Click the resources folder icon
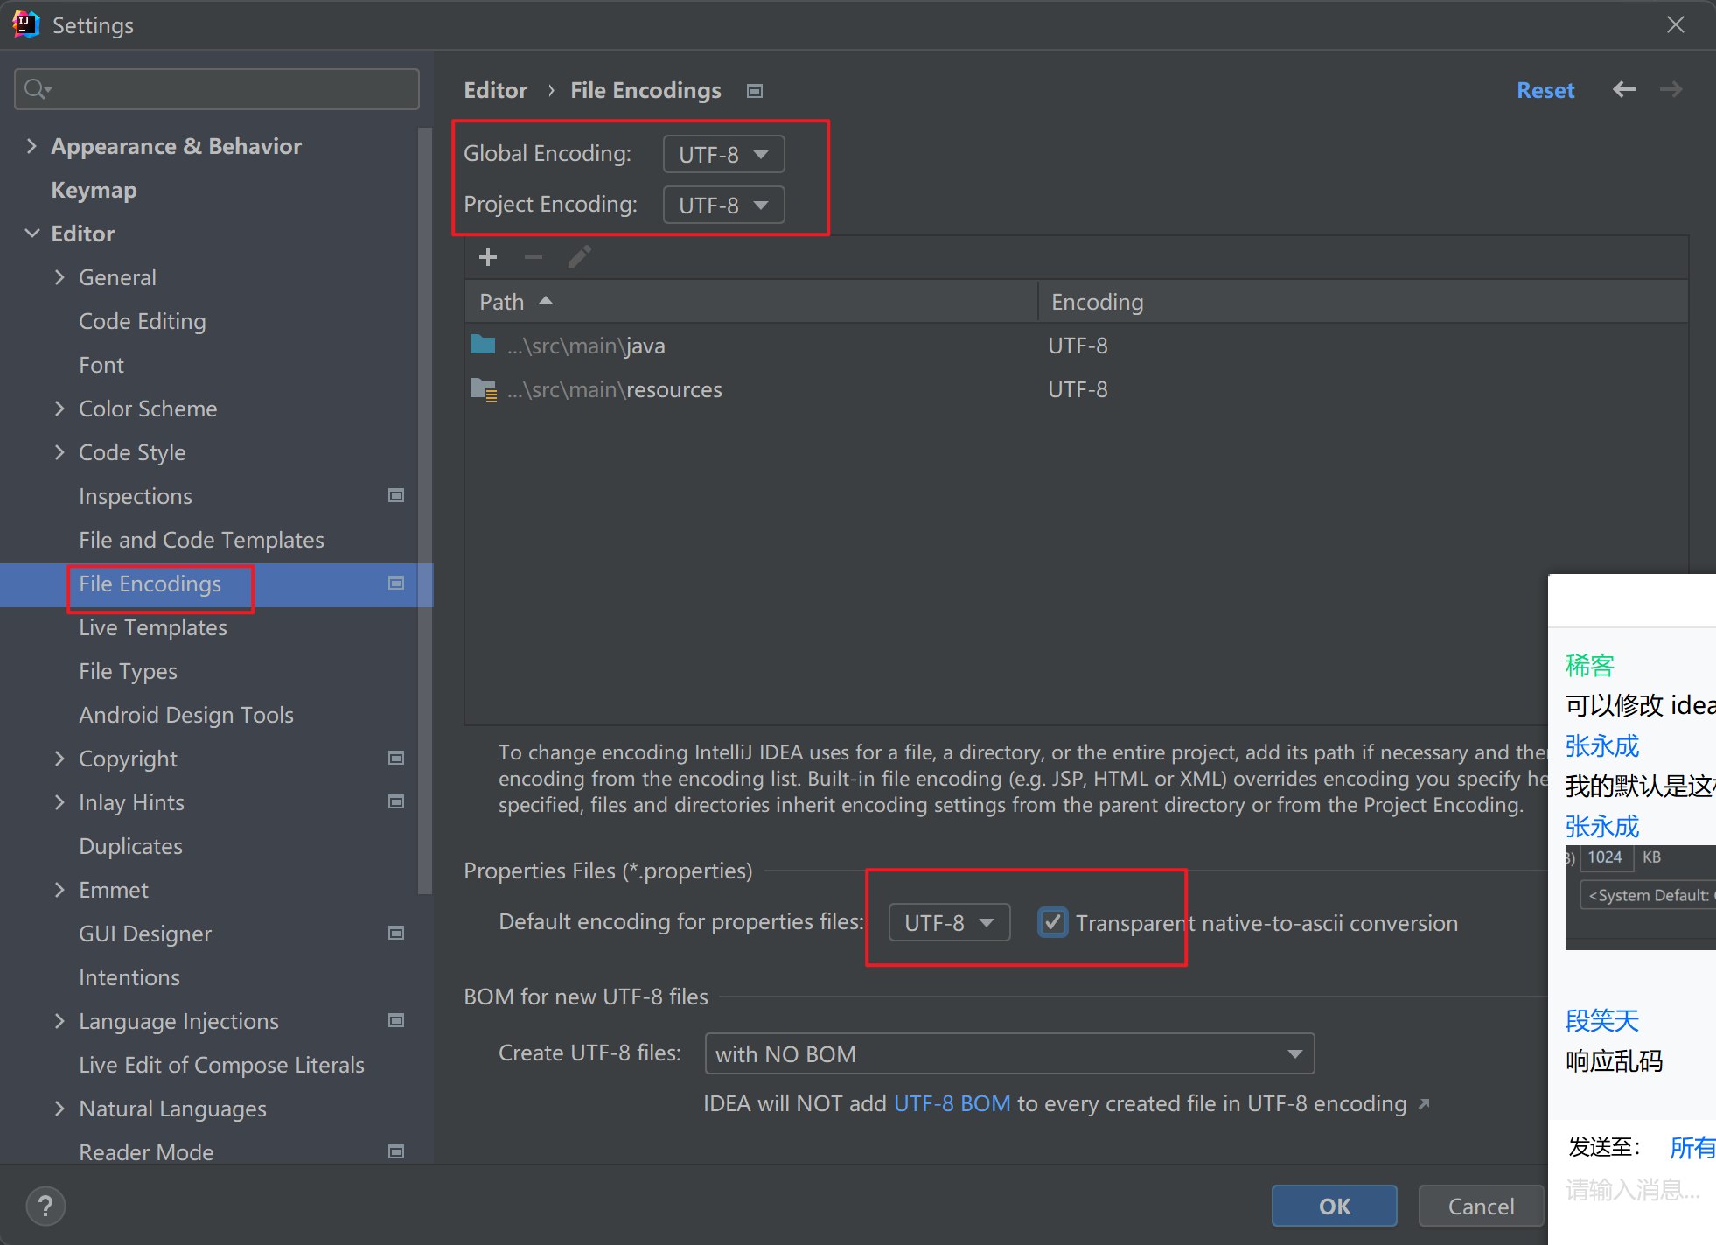Screen dimensions: 1716x1245 point(484,389)
